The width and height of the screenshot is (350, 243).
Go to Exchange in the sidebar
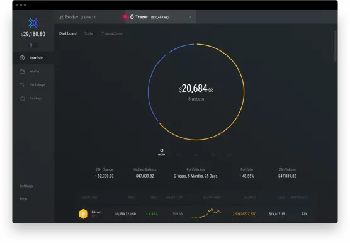33,85
